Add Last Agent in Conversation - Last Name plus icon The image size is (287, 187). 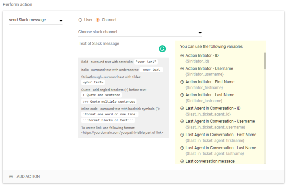pos(182,148)
